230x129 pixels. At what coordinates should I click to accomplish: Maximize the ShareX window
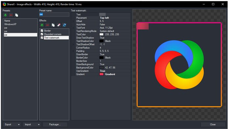[213, 4]
